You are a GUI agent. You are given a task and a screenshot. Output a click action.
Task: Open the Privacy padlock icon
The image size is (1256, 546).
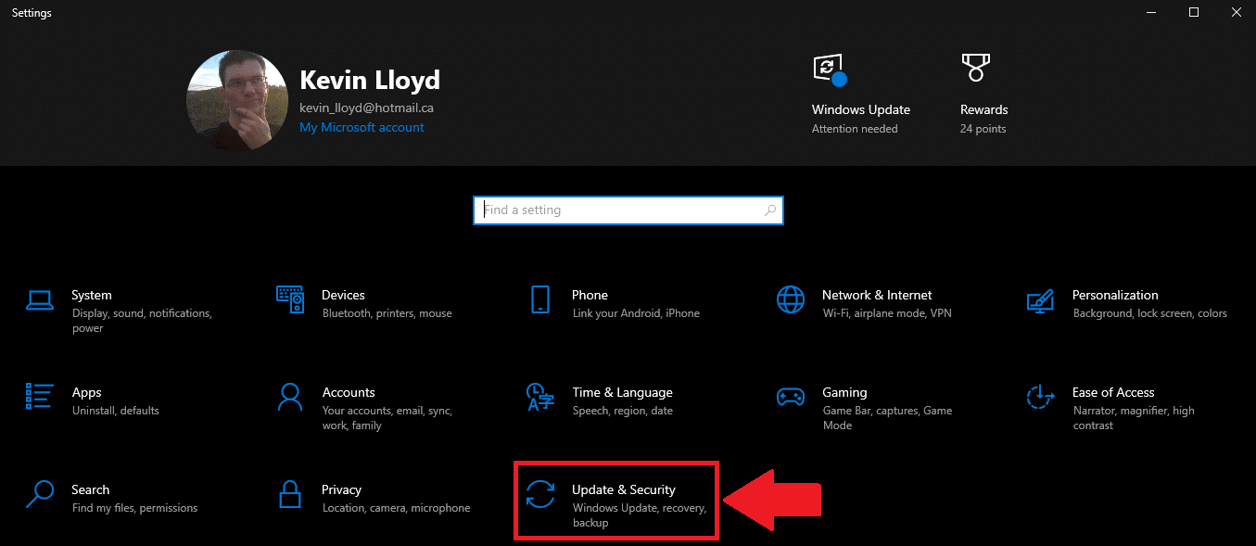[290, 494]
